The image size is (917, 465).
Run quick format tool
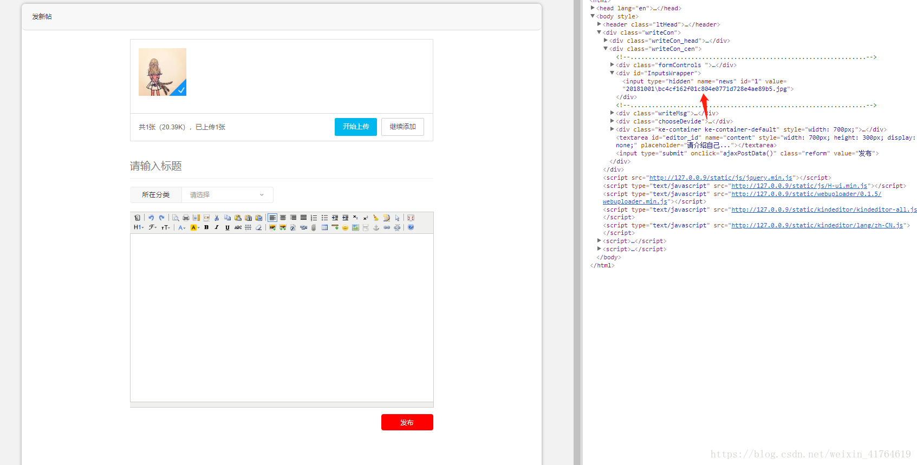387,218
